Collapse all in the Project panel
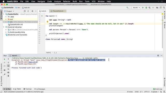The image size is (166, 93). tap(28, 11)
